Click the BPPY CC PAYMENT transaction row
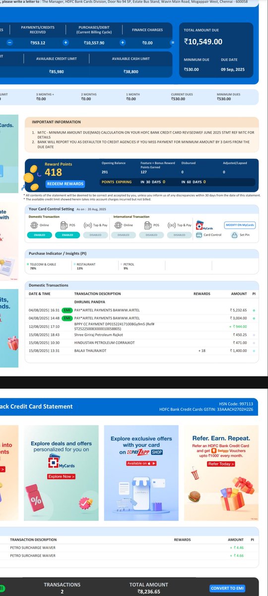The height and width of the screenshot is (596, 268). tap(141, 326)
